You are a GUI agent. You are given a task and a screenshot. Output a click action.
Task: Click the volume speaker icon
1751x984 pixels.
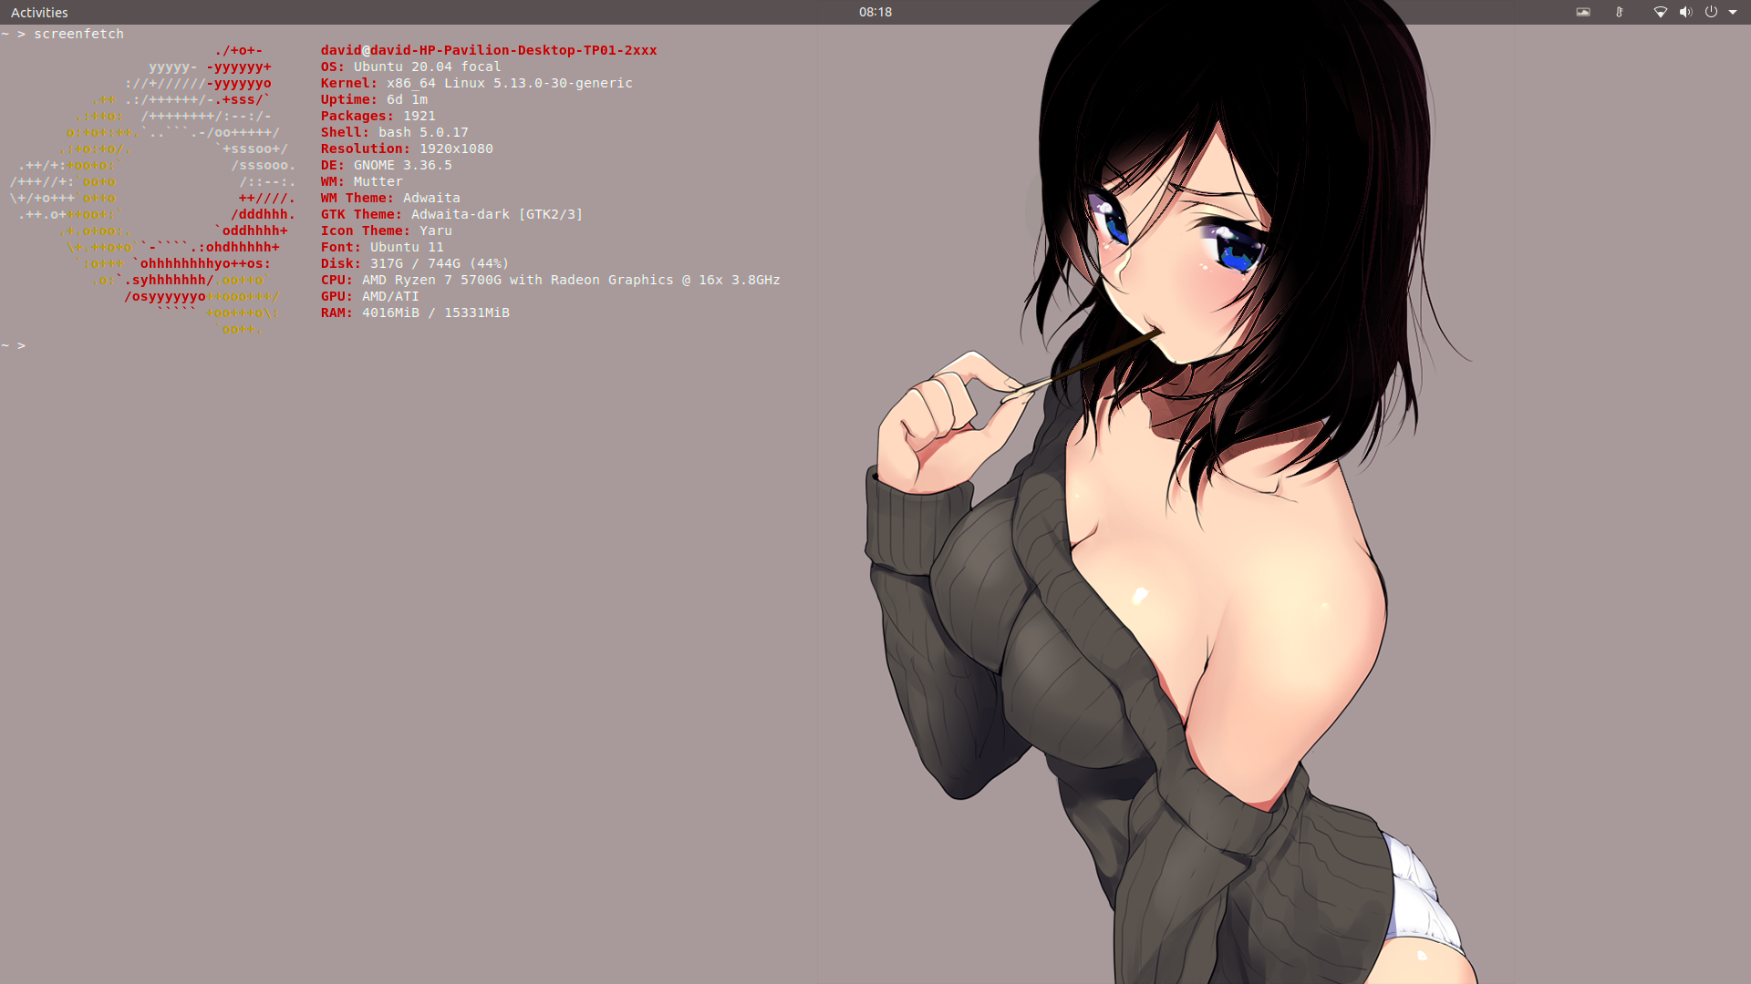click(x=1685, y=12)
